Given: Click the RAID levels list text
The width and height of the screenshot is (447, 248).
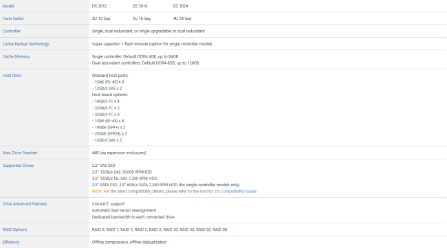Looking at the screenshot, I should coord(160,229).
